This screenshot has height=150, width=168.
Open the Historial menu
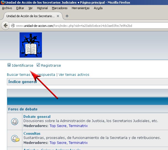pos(42,8)
